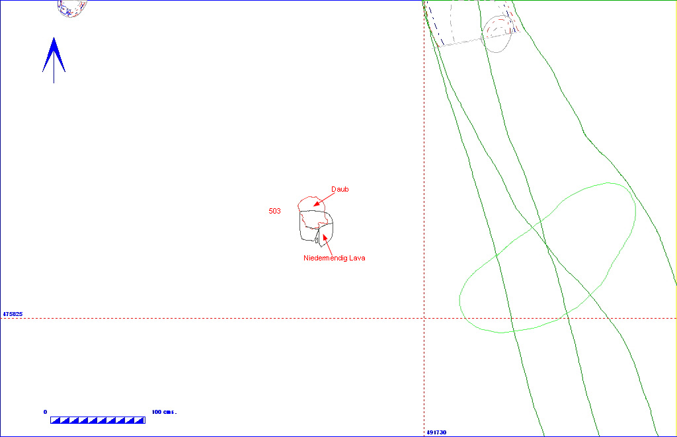The width and height of the screenshot is (677, 437).
Task: Click the blue north arrow symbol
Action: point(54,60)
